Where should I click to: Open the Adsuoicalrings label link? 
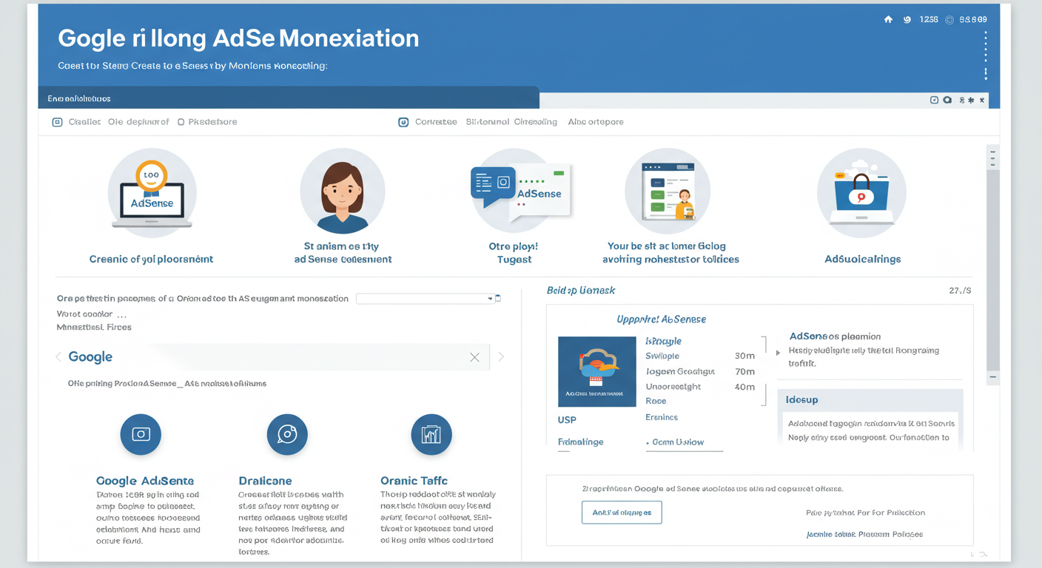tap(863, 260)
